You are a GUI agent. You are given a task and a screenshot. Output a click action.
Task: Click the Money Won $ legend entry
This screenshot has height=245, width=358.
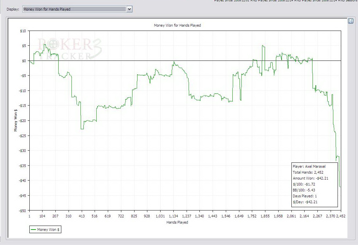click(45, 230)
